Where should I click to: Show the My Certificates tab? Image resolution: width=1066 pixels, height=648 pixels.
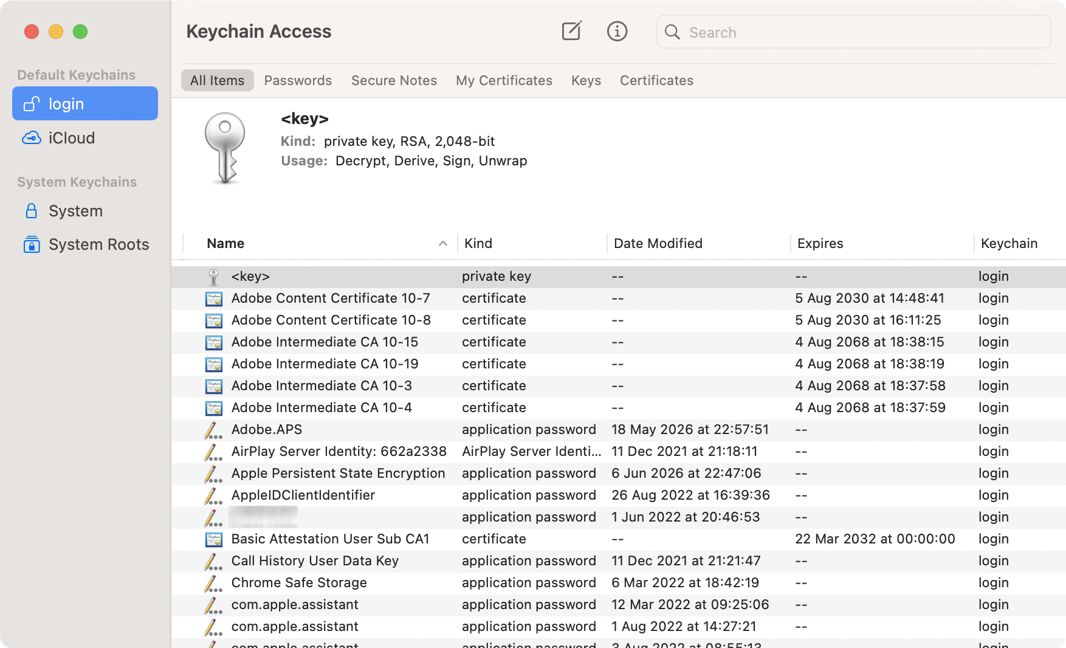[x=504, y=80]
